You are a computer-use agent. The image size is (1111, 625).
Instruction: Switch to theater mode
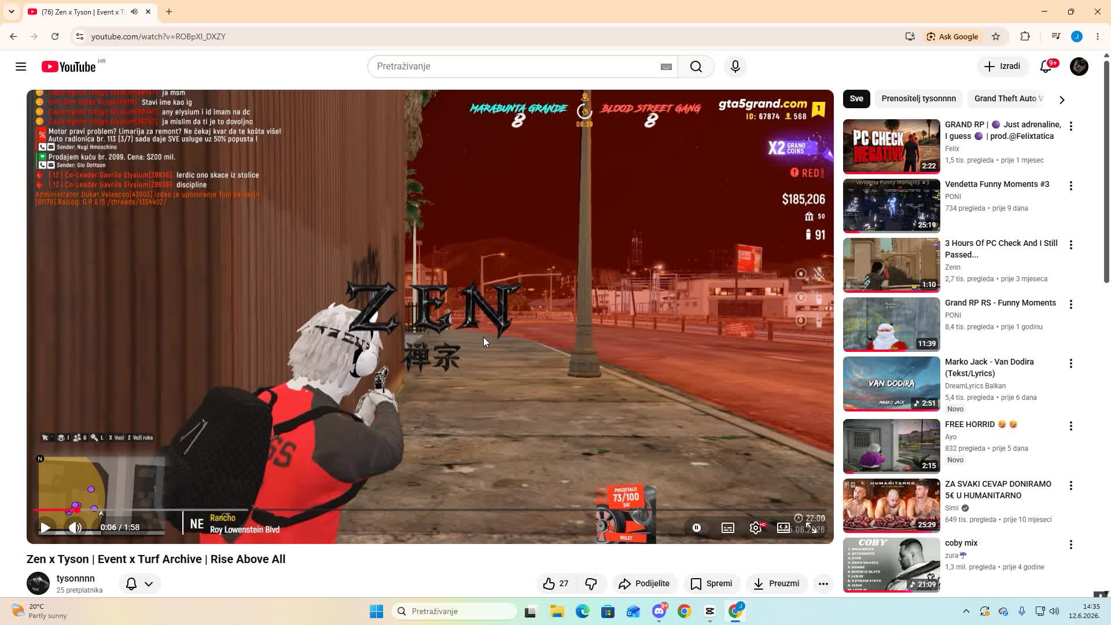(783, 527)
